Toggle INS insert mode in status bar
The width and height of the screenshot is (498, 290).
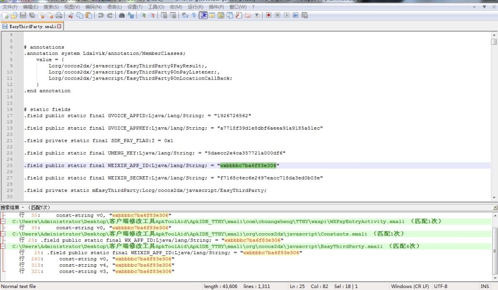(485, 286)
